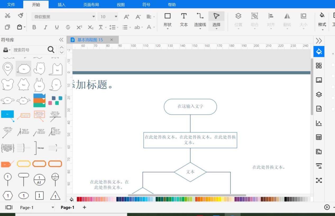Toggle bold formatting with the B button
The width and height of the screenshot is (335, 216).
point(34,27)
